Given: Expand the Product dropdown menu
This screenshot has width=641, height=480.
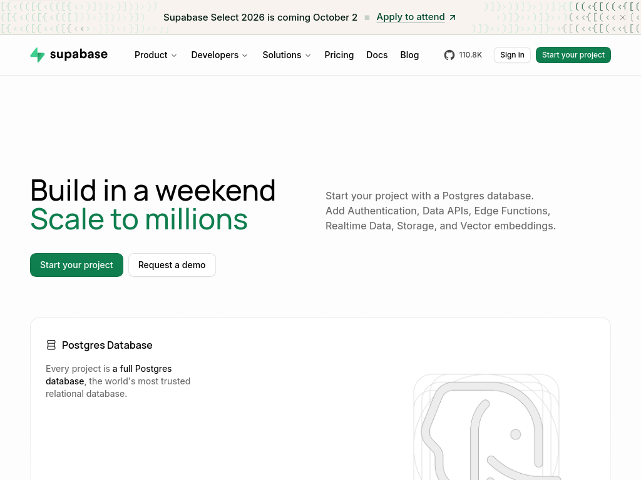Looking at the screenshot, I should tap(155, 55).
